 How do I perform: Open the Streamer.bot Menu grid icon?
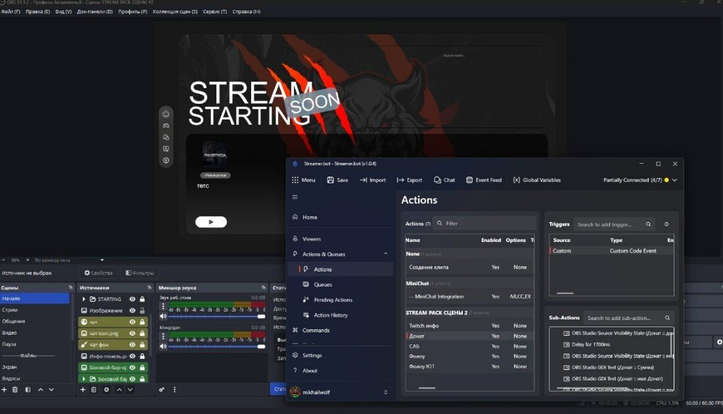[x=295, y=180]
